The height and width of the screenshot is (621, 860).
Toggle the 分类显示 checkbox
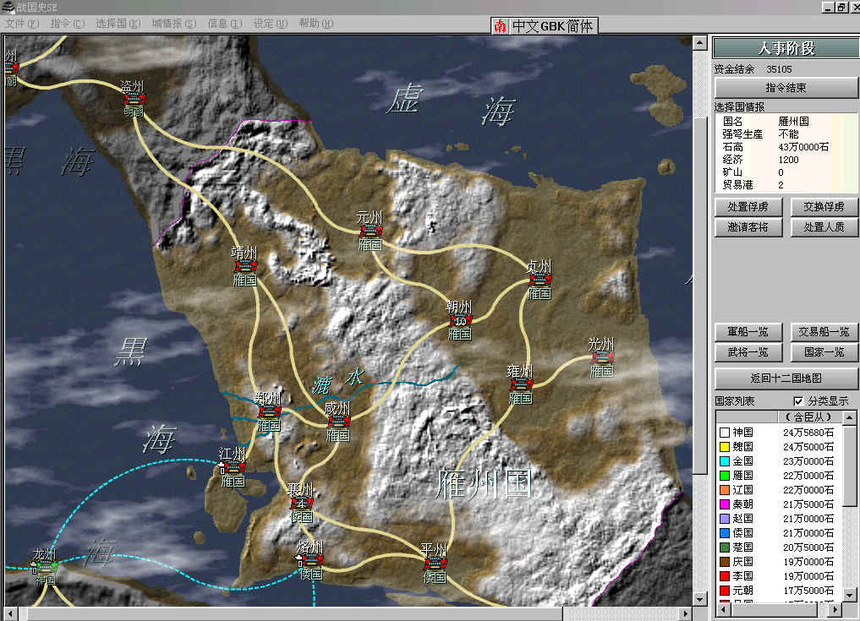799,400
